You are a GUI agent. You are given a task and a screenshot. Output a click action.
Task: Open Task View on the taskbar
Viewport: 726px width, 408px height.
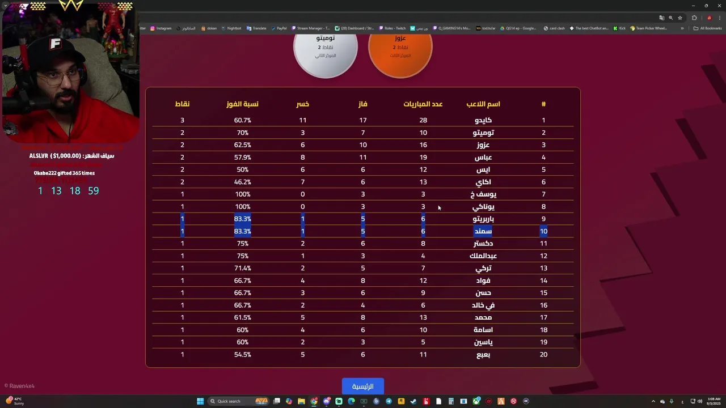coord(277,401)
